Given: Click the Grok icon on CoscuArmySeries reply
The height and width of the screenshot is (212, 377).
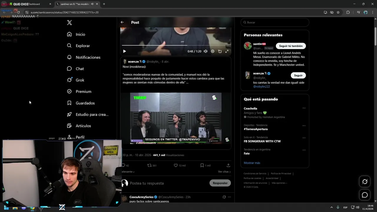Looking at the screenshot, I should click(224, 197).
